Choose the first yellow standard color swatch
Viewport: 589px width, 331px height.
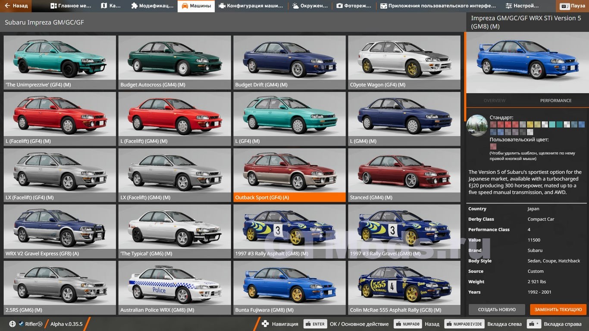(x=530, y=125)
